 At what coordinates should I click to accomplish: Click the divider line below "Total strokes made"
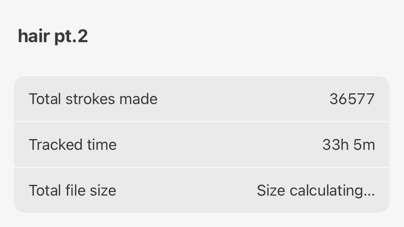201,122
